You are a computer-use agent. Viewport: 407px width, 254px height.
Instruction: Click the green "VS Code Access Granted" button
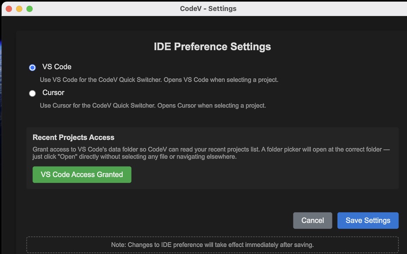[x=82, y=174]
